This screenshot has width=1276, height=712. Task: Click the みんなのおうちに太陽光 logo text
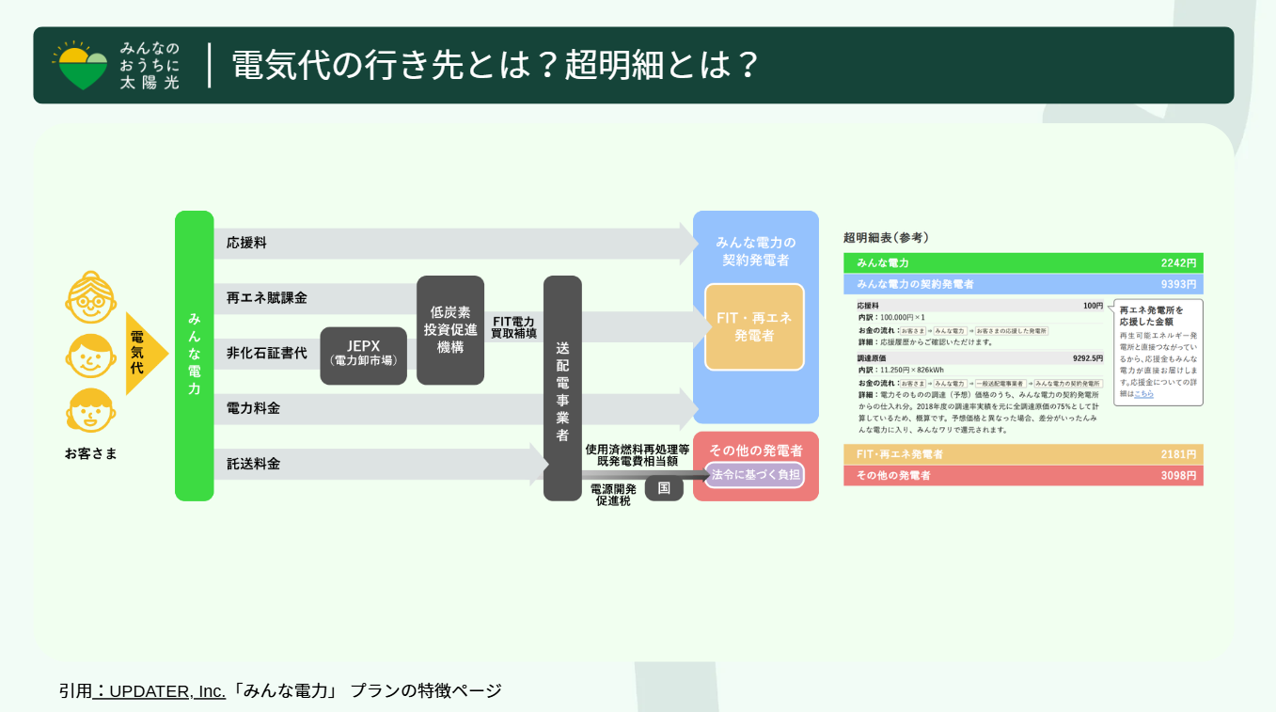(x=150, y=65)
